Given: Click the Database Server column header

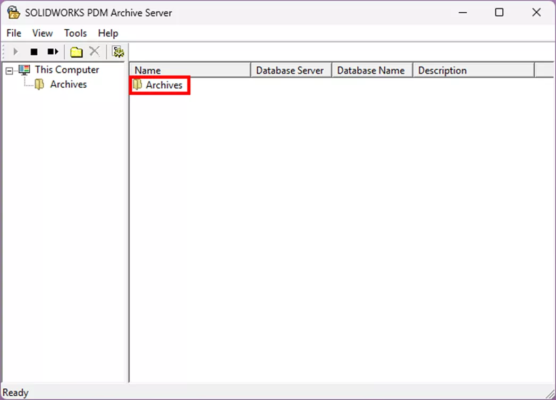Looking at the screenshot, I should [x=291, y=70].
